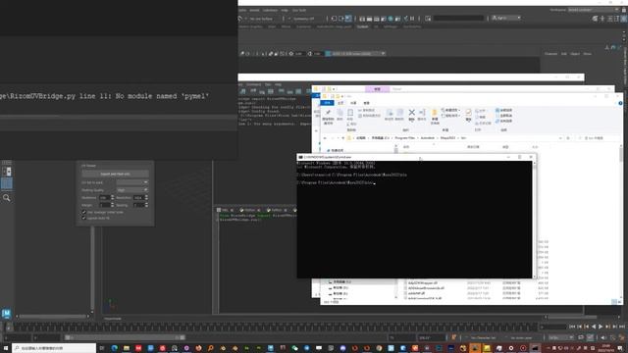Open the viewport renderer dropdown
The height and width of the screenshot is (353, 628).
(x=355, y=54)
